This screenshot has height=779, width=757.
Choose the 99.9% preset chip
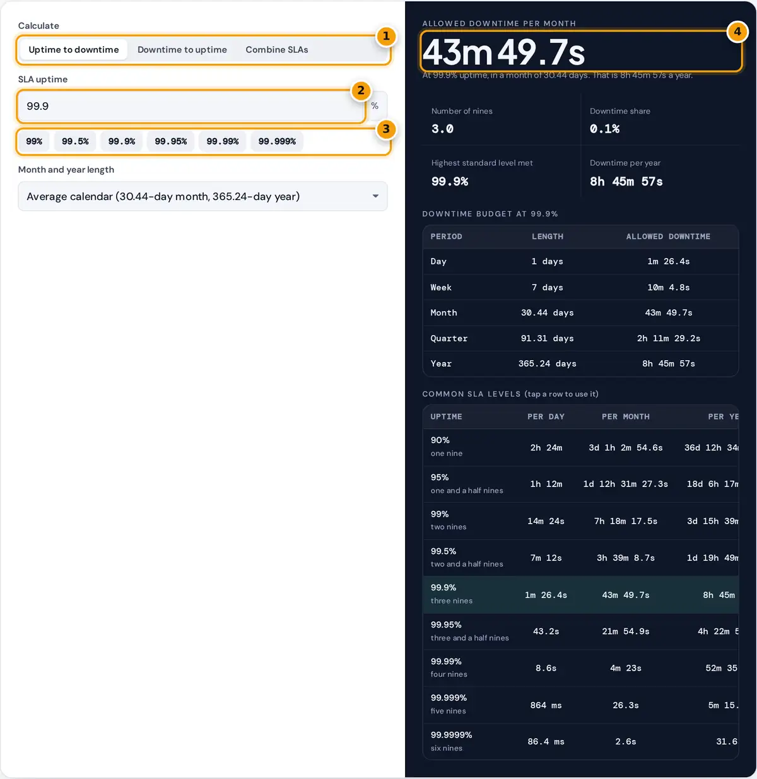click(x=122, y=141)
